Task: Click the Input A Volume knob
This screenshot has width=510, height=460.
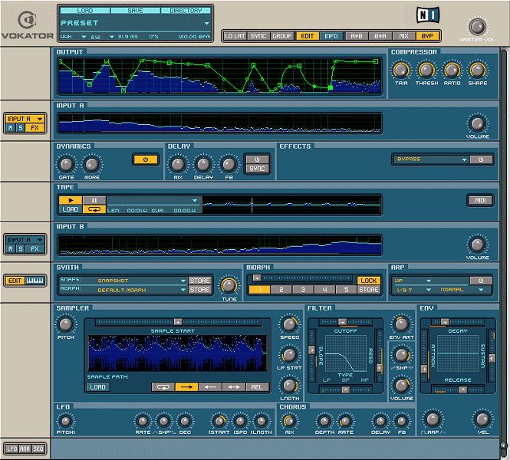Action: coord(477,123)
